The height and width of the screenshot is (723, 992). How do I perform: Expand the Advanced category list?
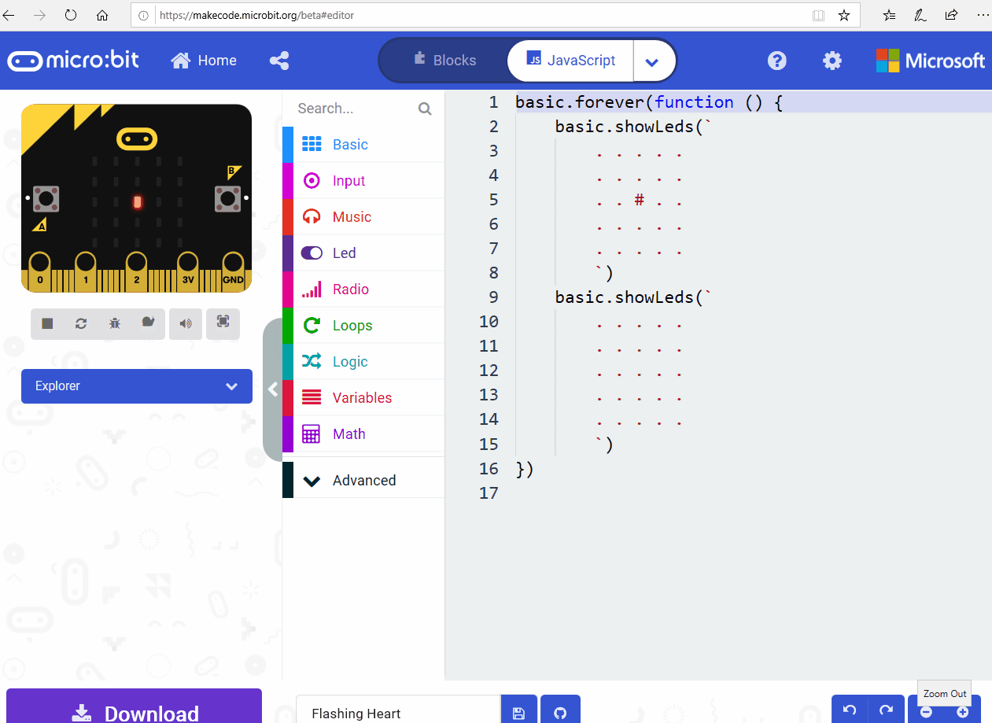click(x=363, y=480)
